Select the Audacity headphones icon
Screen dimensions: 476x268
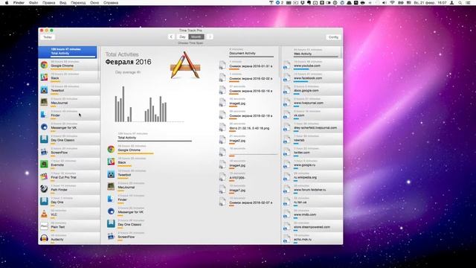45,238
